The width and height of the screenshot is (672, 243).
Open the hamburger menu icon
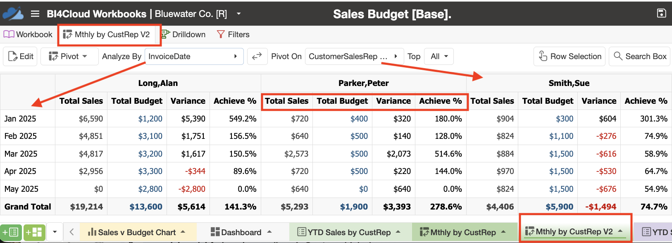click(35, 14)
